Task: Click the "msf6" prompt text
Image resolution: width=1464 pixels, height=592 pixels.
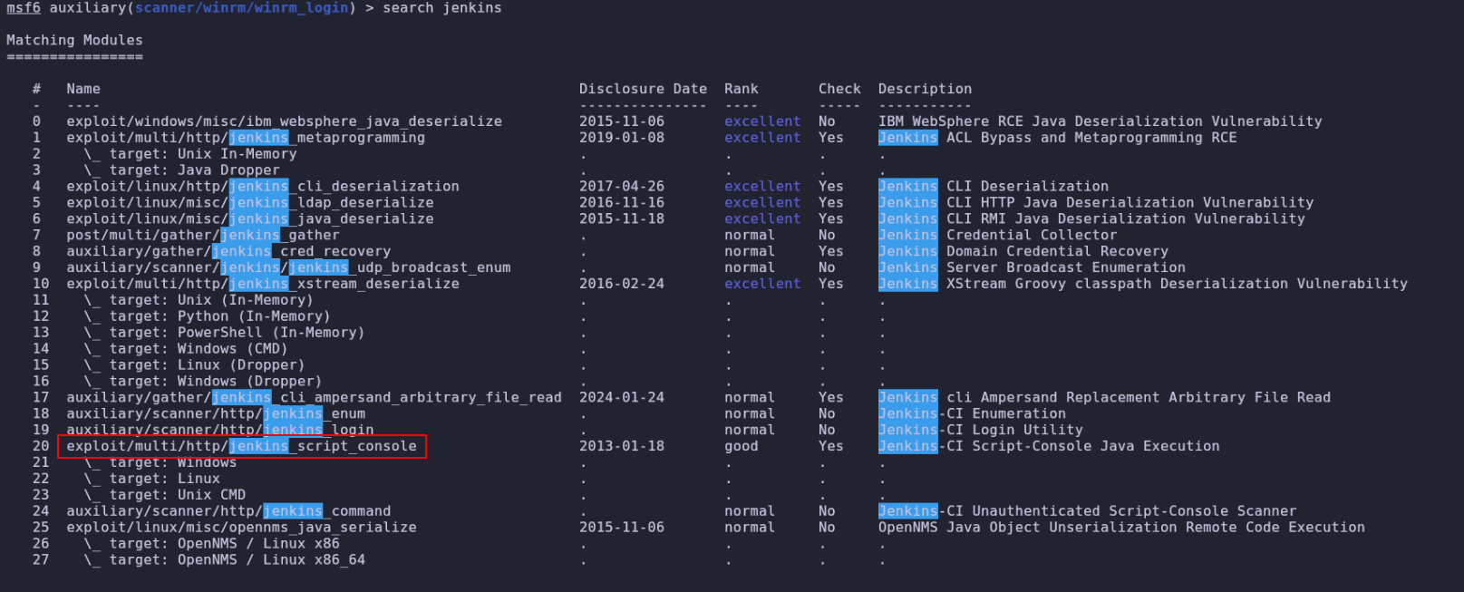Action: pyautogui.click(x=24, y=8)
